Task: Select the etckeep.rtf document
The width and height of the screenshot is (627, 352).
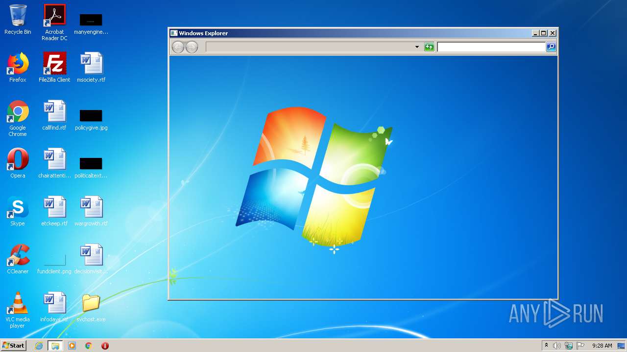Action: coord(54,211)
